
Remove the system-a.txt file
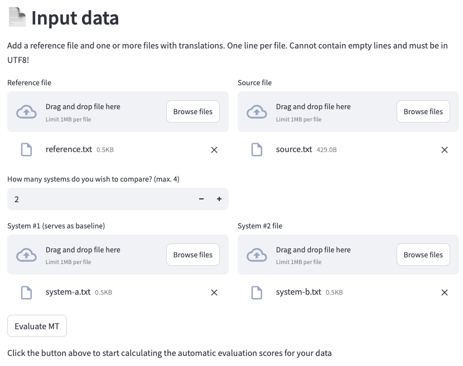coord(214,292)
